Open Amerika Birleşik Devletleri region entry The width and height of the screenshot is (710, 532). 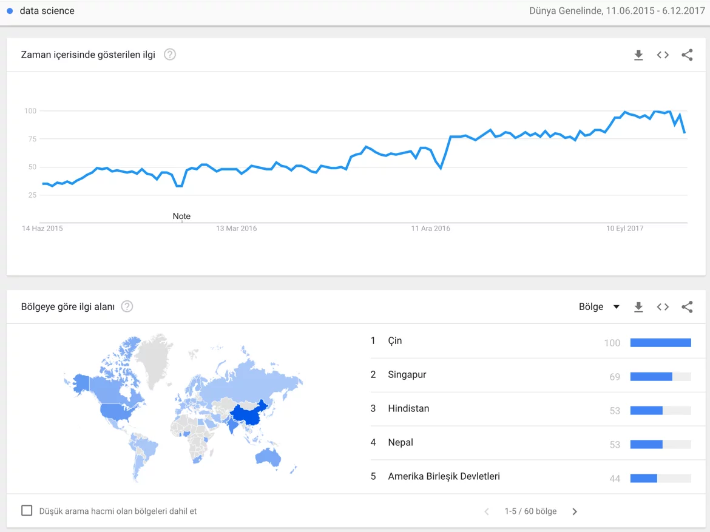pos(444,477)
